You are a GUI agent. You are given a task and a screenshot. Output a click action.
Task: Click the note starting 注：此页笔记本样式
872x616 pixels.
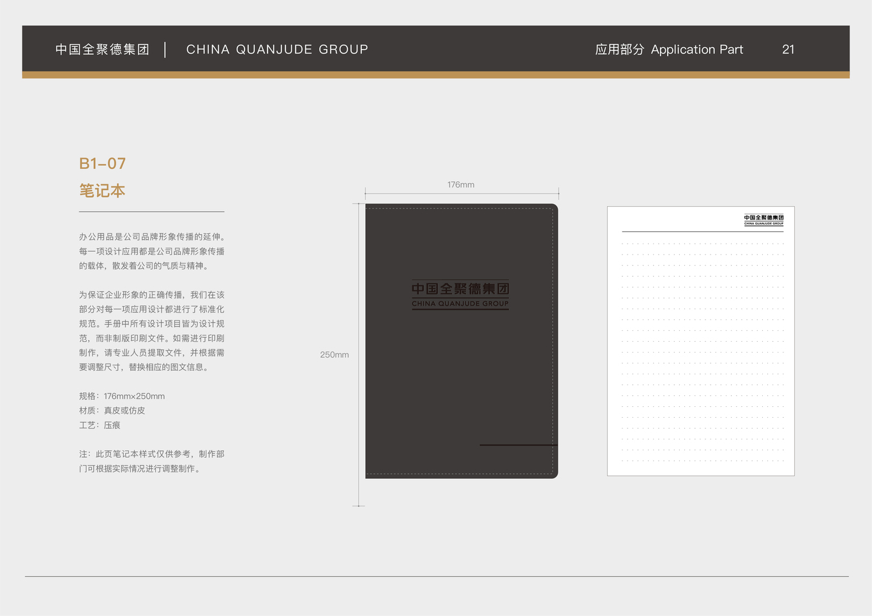152,461
